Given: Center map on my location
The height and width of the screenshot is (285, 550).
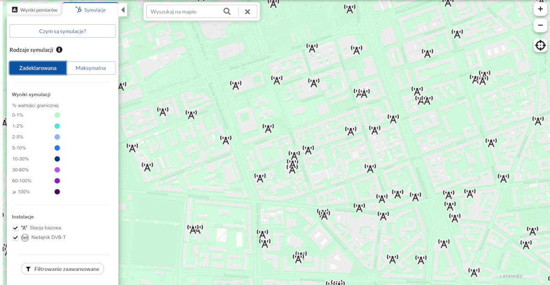Looking at the screenshot, I should [540, 45].
